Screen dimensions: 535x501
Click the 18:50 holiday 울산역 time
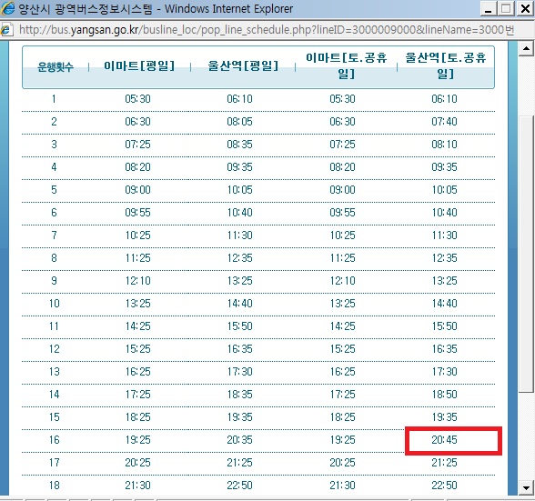tap(444, 395)
